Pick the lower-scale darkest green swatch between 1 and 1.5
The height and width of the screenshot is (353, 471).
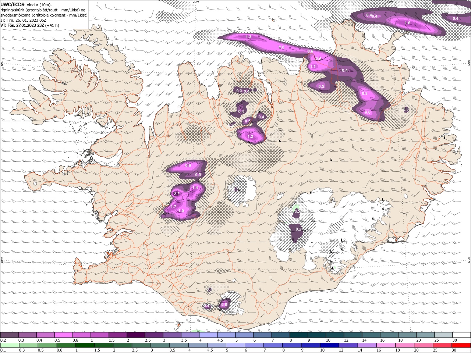click(85, 345)
